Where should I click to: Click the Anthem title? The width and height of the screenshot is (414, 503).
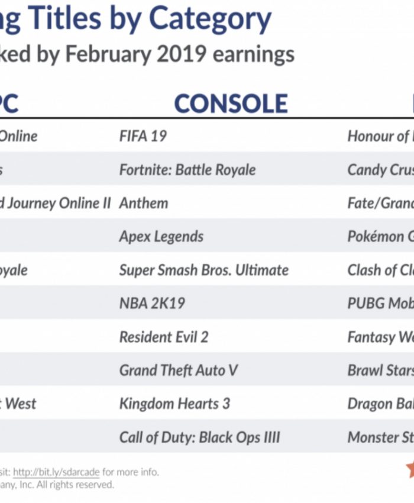point(144,203)
